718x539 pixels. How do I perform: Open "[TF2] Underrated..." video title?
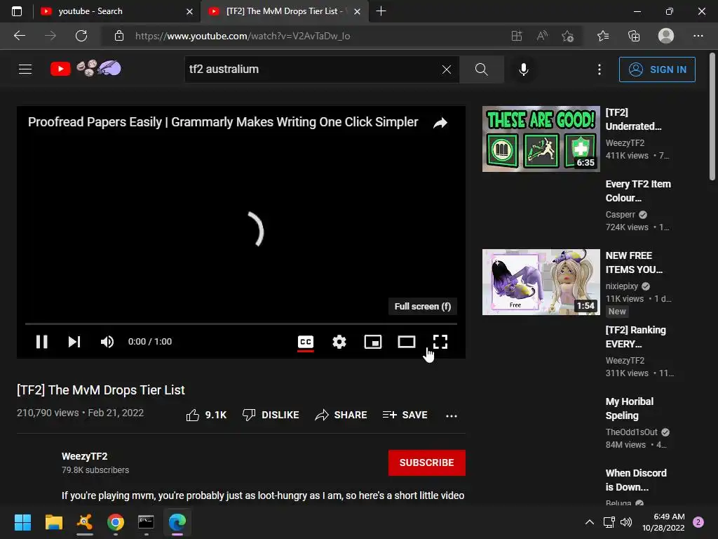(633, 119)
